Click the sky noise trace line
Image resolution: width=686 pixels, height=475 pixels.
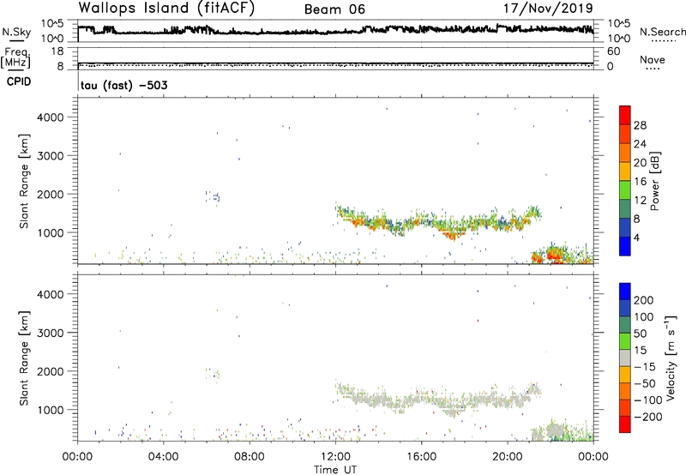click(x=335, y=30)
